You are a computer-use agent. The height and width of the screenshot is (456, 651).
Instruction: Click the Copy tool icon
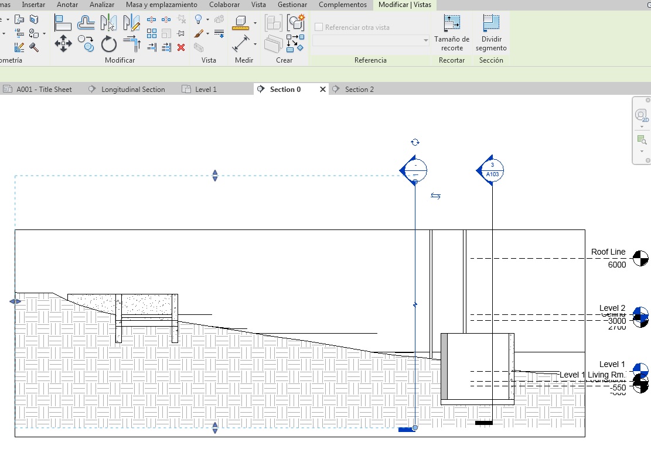click(x=86, y=43)
